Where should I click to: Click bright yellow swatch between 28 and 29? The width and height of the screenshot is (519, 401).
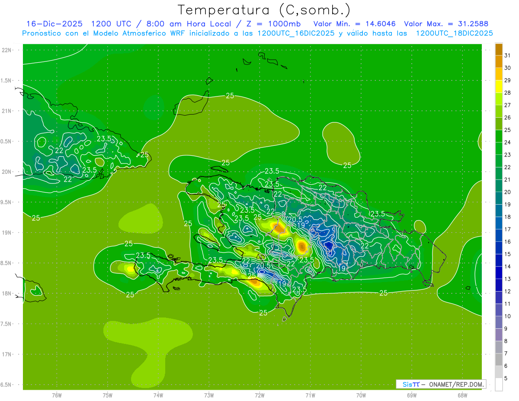click(x=499, y=87)
